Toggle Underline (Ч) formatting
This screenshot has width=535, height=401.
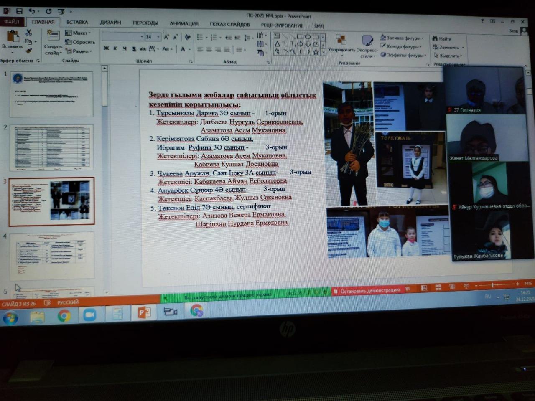(125, 48)
